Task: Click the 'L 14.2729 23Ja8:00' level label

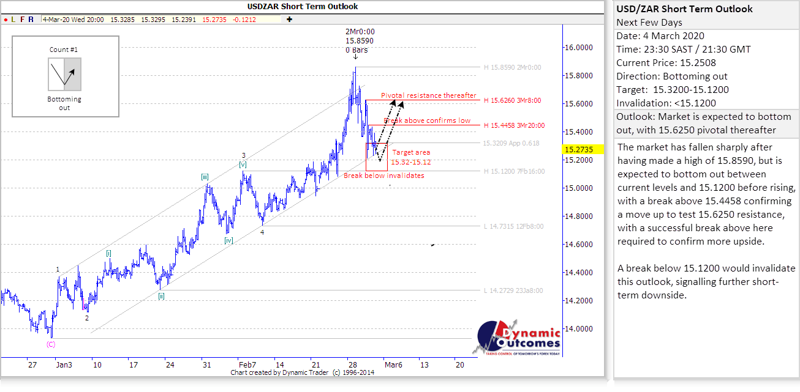Action: click(513, 290)
